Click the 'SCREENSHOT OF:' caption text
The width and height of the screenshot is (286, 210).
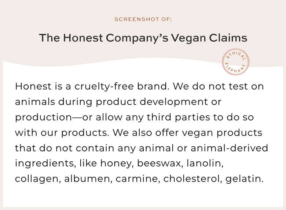(x=143, y=19)
